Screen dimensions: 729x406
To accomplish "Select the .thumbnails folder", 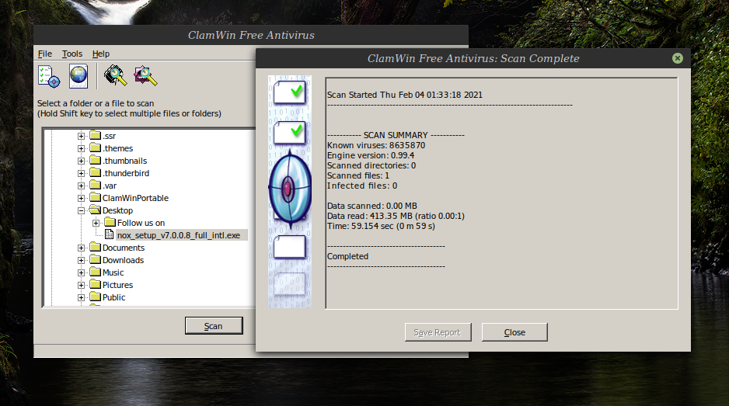I will pos(124,161).
